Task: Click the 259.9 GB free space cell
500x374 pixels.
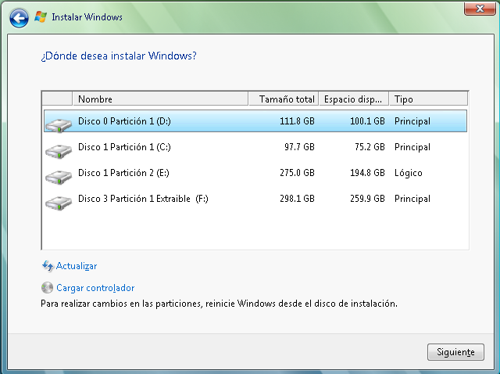Action: coord(367,199)
